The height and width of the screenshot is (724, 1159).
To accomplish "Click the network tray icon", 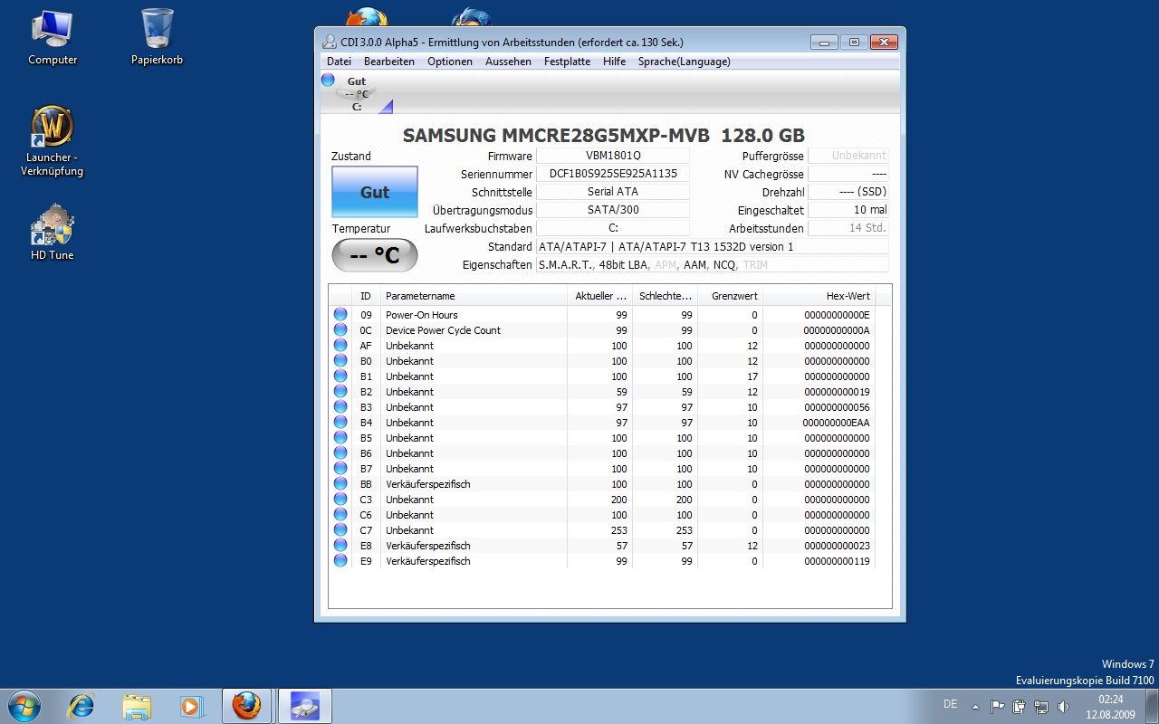I will point(1041,706).
